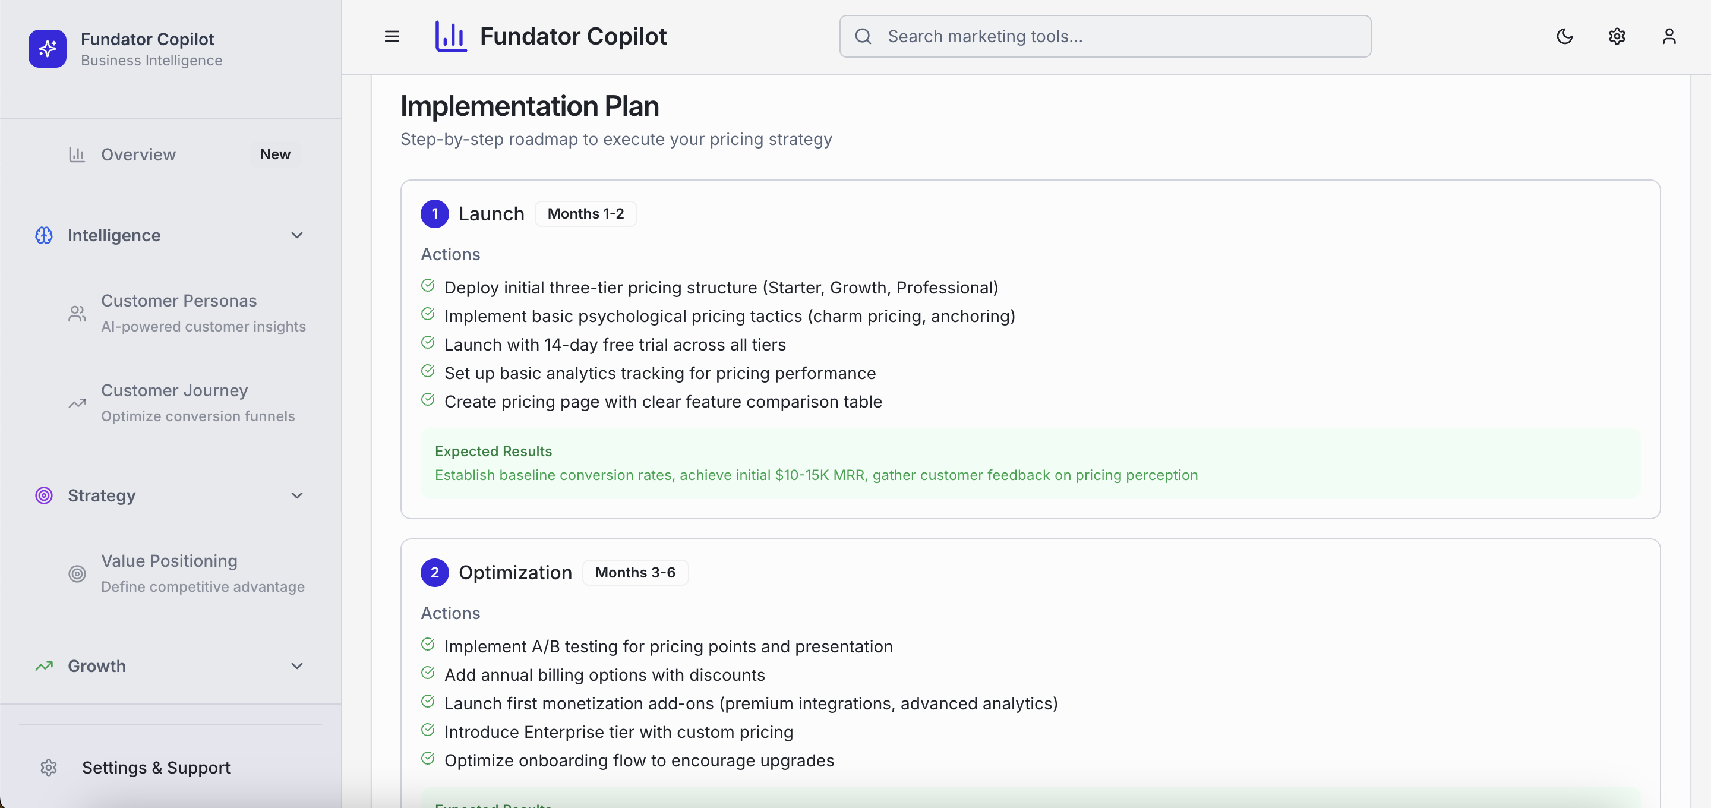Open Customer Journey page
1711x808 pixels.
[x=187, y=403]
